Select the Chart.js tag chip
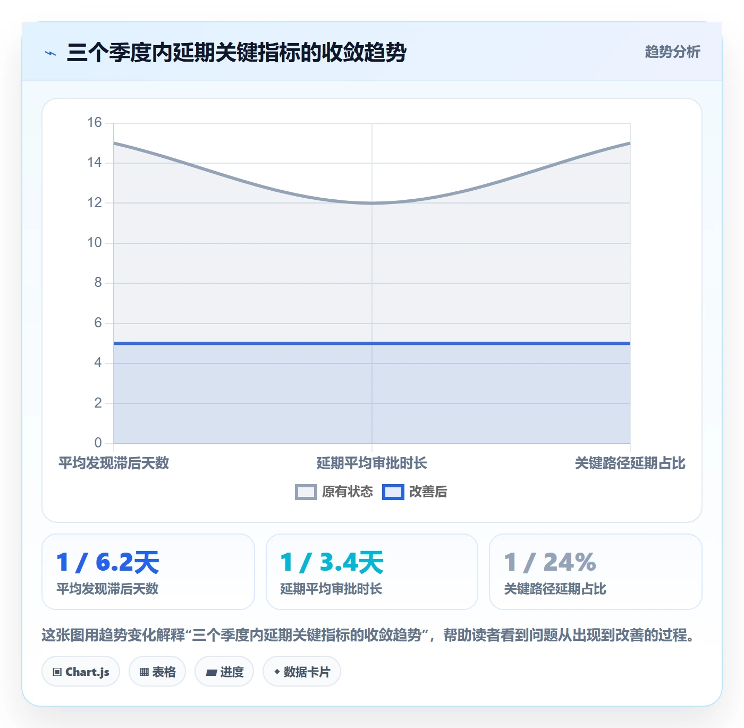744x728 pixels. (x=81, y=672)
